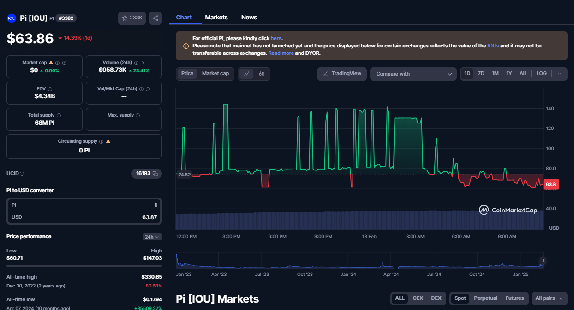Click the $0.1794 all-time low value
This screenshot has width=574, height=310.
point(152,299)
